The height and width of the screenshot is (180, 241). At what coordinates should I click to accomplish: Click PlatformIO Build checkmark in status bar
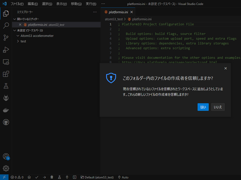(x=37, y=177)
